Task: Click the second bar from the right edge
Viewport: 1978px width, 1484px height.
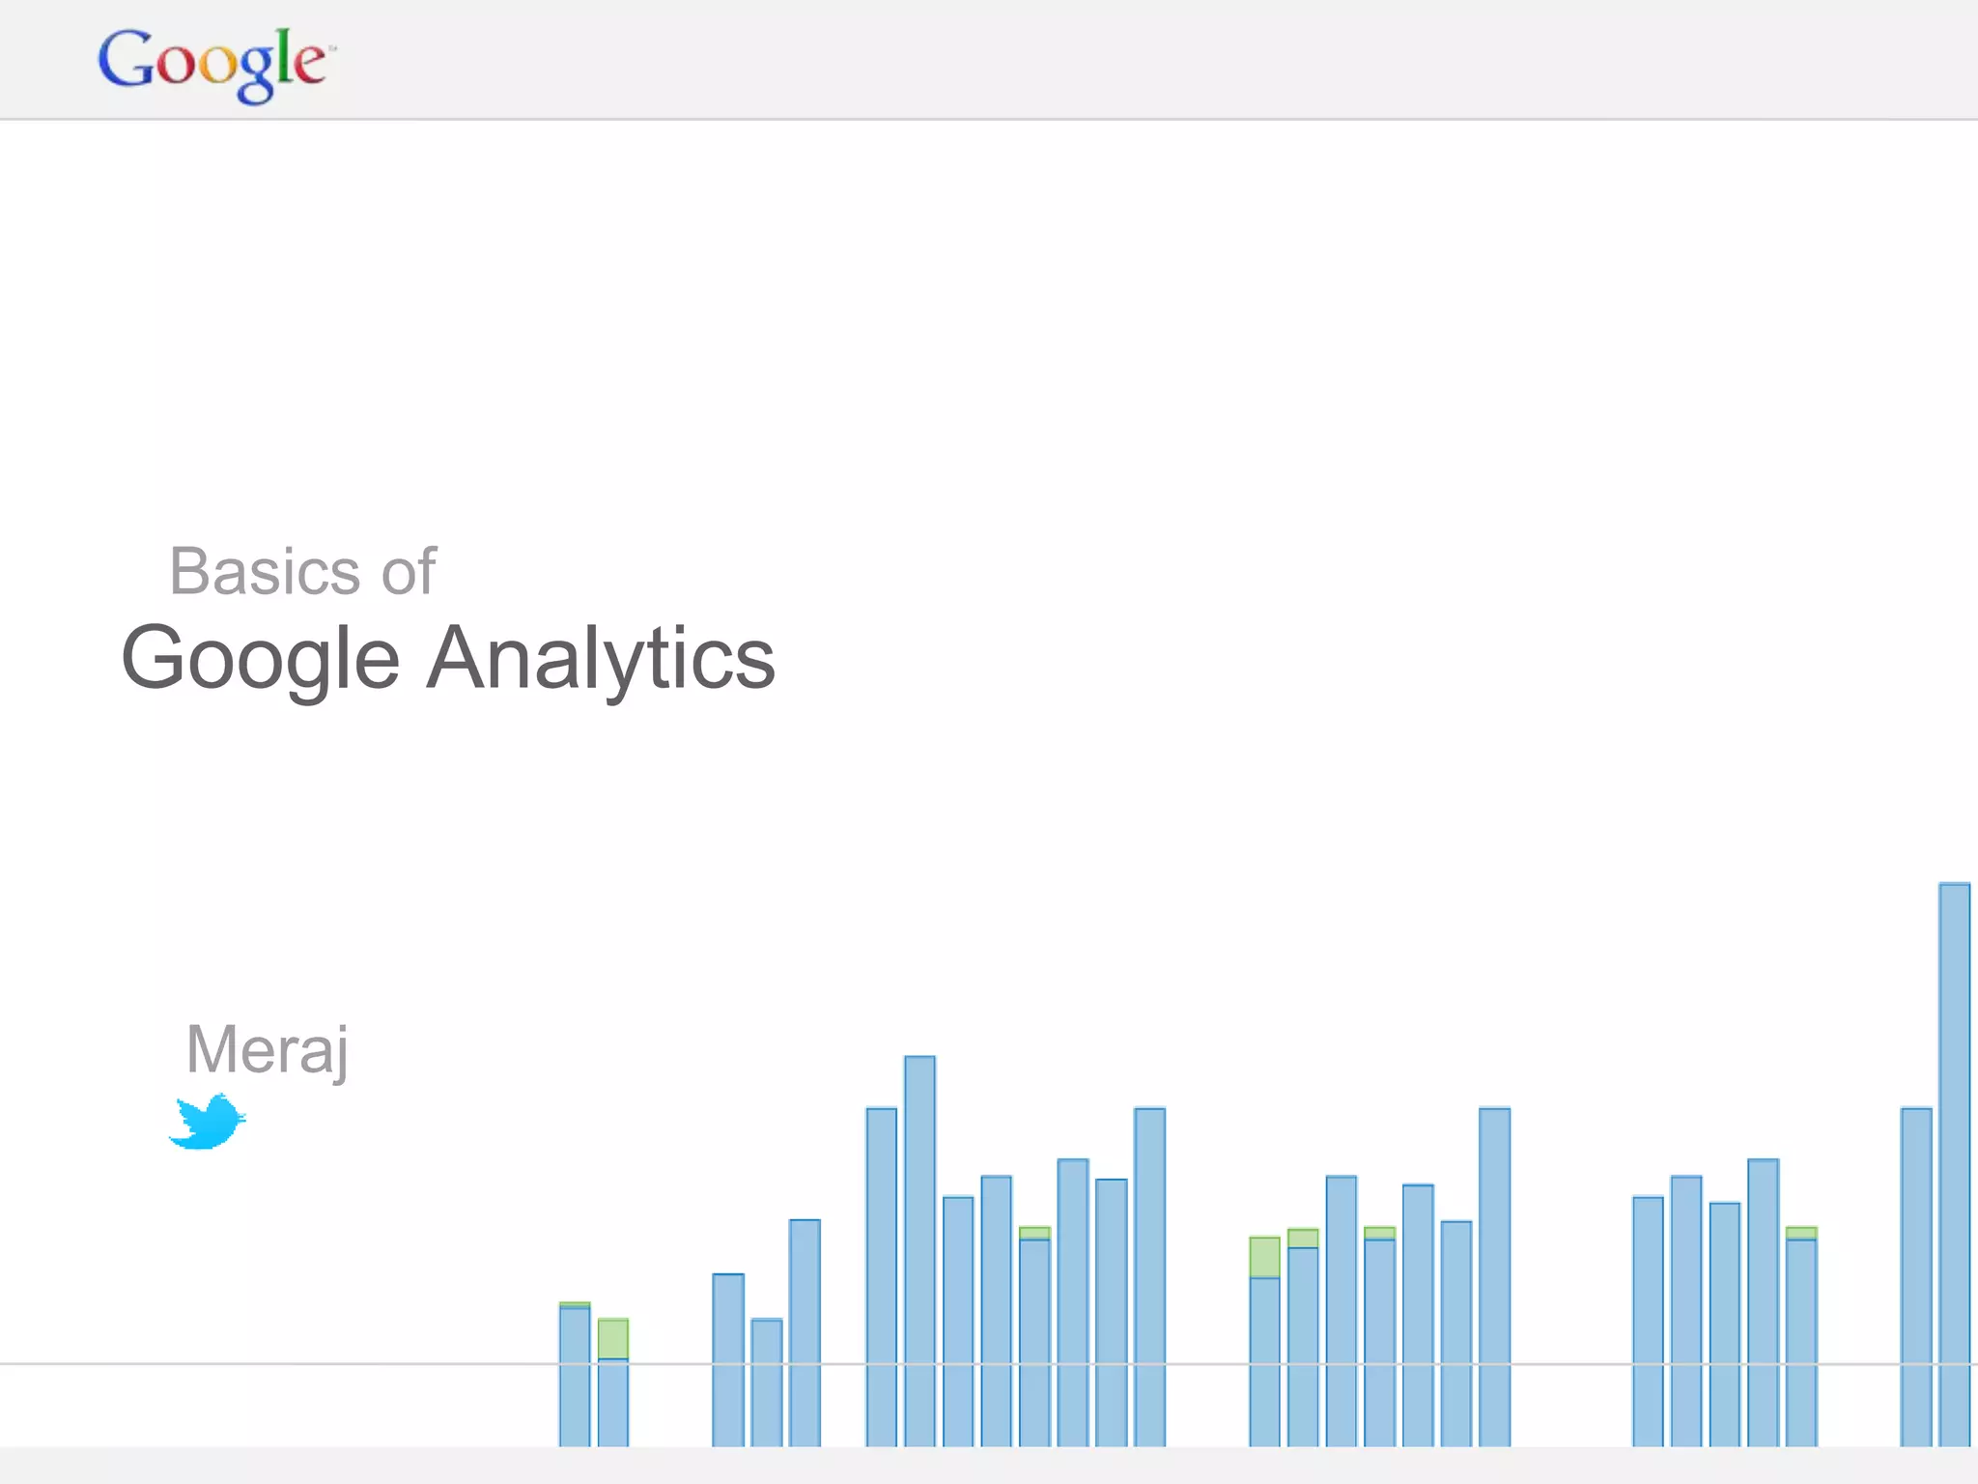Action: click(x=1916, y=1275)
